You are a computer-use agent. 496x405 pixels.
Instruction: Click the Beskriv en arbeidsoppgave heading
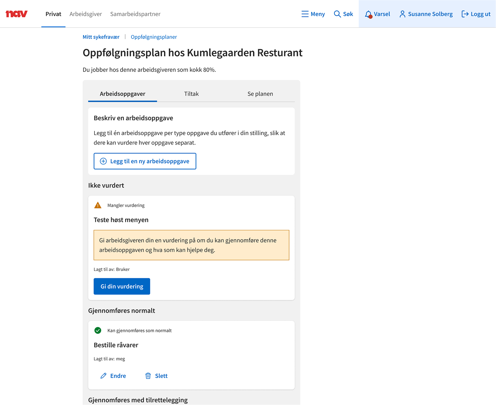(133, 118)
